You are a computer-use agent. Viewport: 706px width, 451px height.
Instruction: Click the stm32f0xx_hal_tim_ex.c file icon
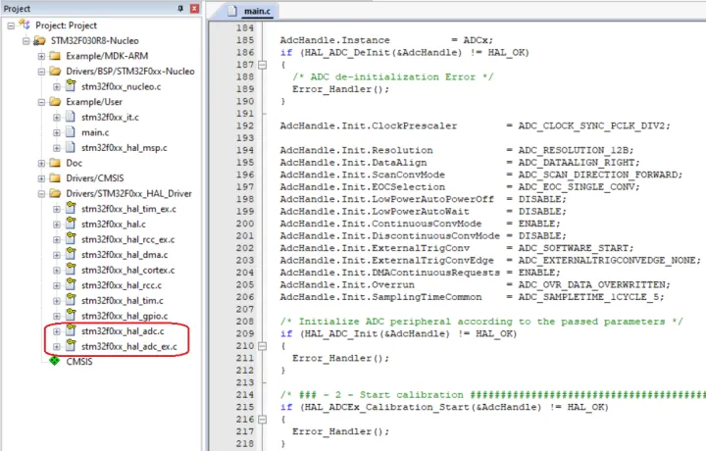pyautogui.click(x=71, y=208)
